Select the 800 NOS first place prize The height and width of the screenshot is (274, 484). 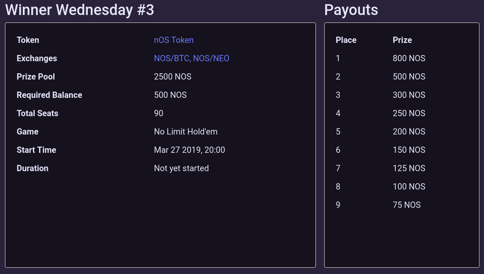pos(409,58)
